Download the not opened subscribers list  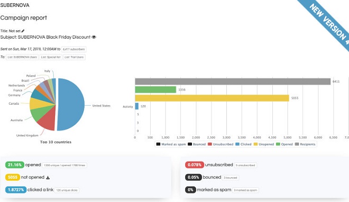(x=48, y=178)
